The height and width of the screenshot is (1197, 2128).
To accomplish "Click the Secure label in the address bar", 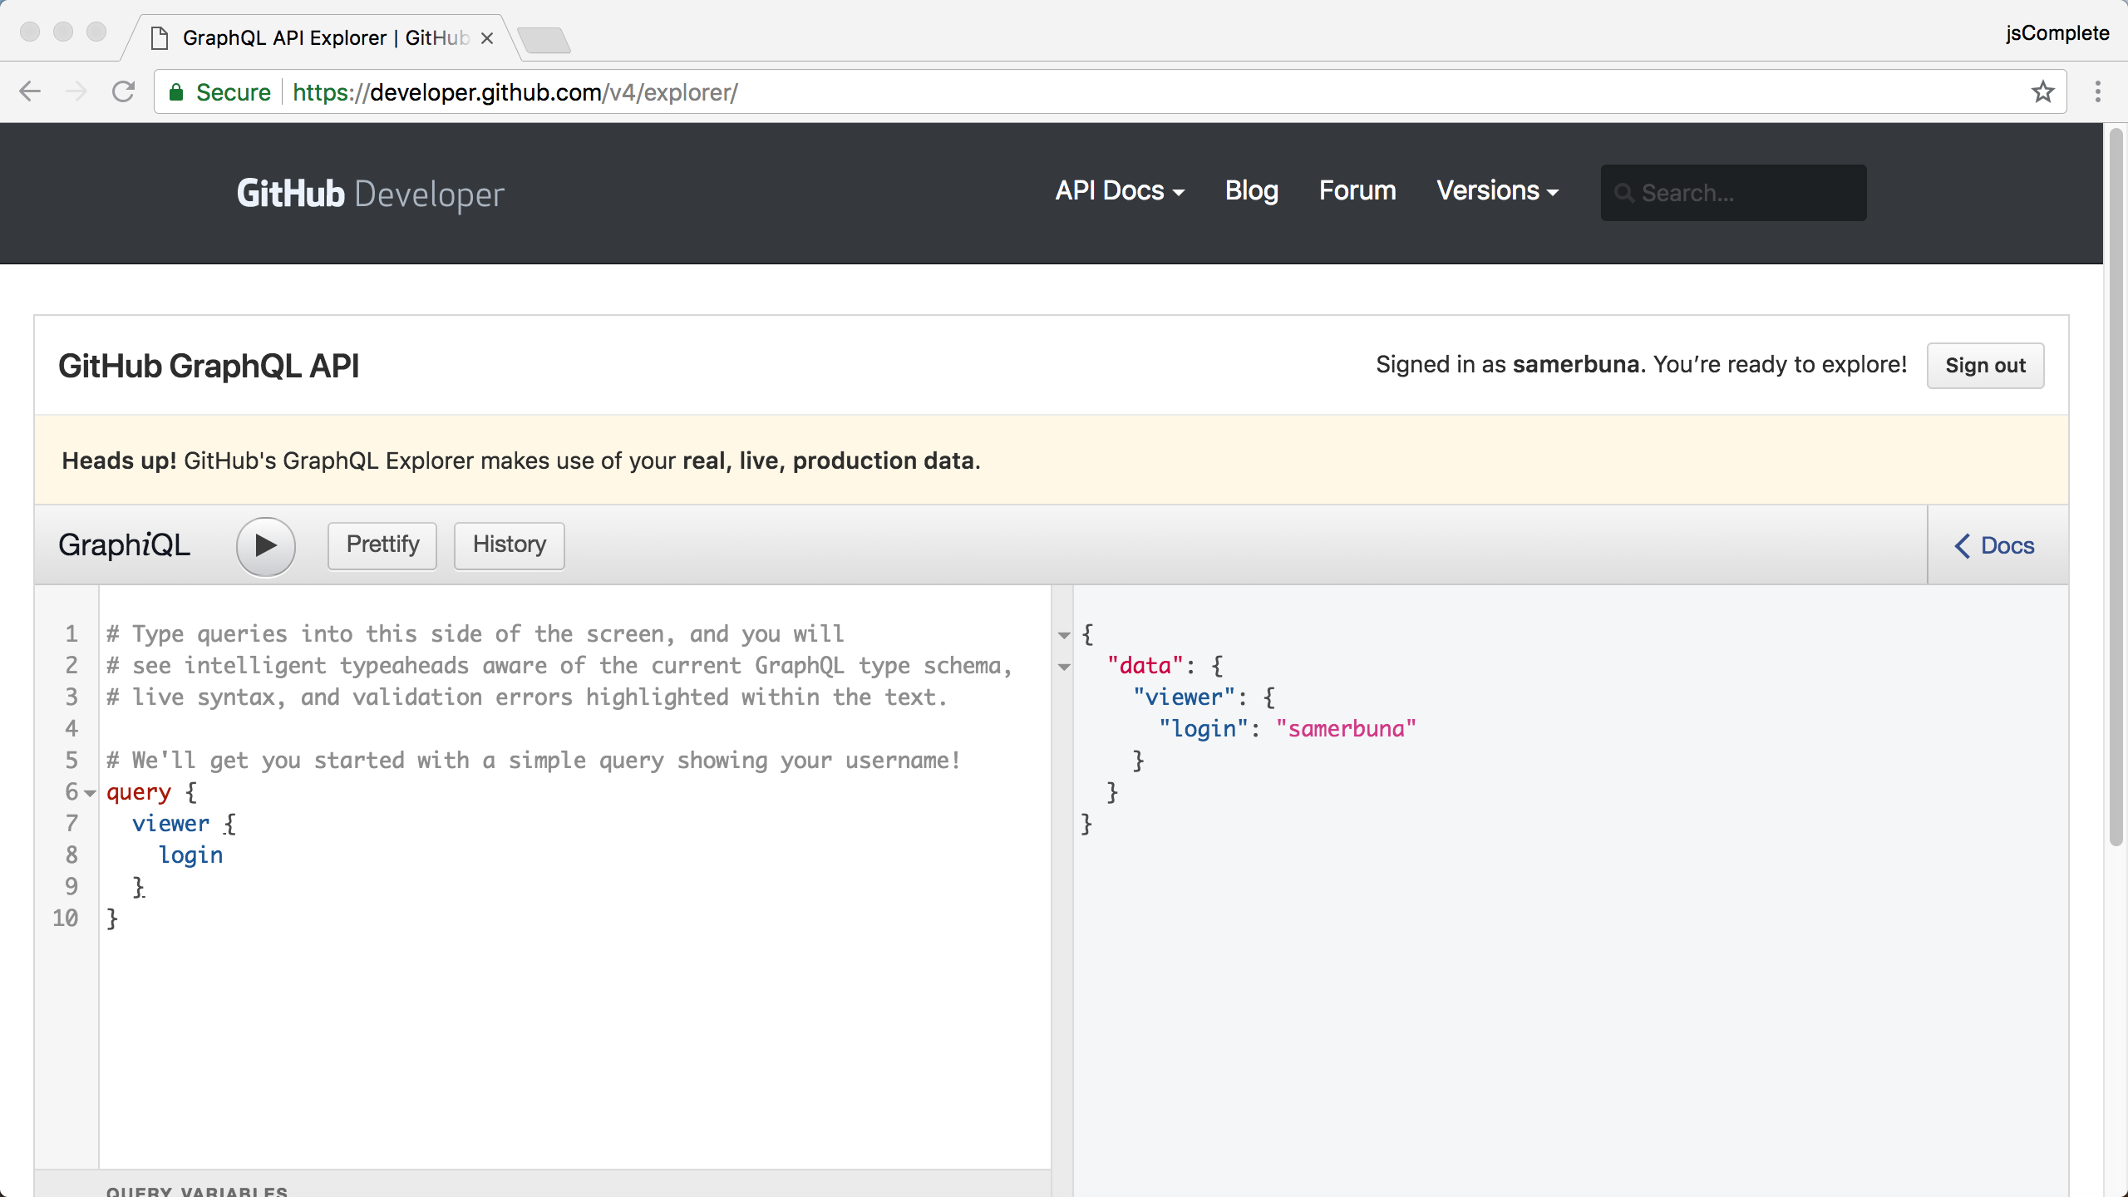I will point(234,92).
